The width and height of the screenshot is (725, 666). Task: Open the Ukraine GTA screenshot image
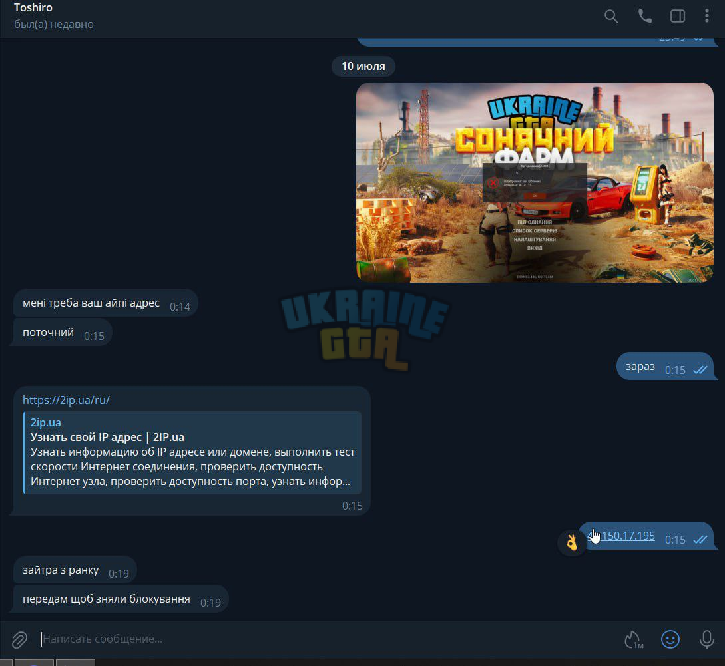pos(535,182)
